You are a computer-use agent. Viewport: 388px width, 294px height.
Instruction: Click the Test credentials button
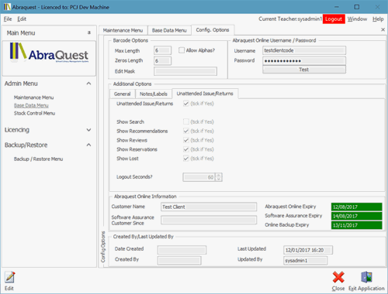(x=304, y=70)
